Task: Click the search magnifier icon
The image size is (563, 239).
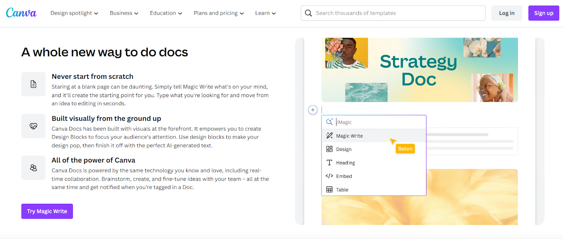Action: point(308,13)
